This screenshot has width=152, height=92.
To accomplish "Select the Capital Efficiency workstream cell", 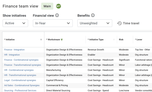I will pyautogui.click(x=55, y=80).
